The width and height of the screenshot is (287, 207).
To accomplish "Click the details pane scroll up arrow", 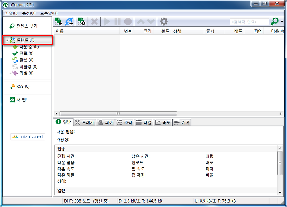I will [x=280, y=148].
